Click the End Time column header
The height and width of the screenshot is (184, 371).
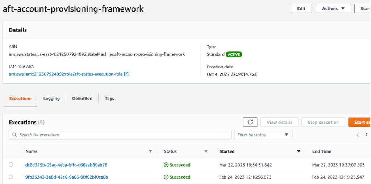click(322, 151)
